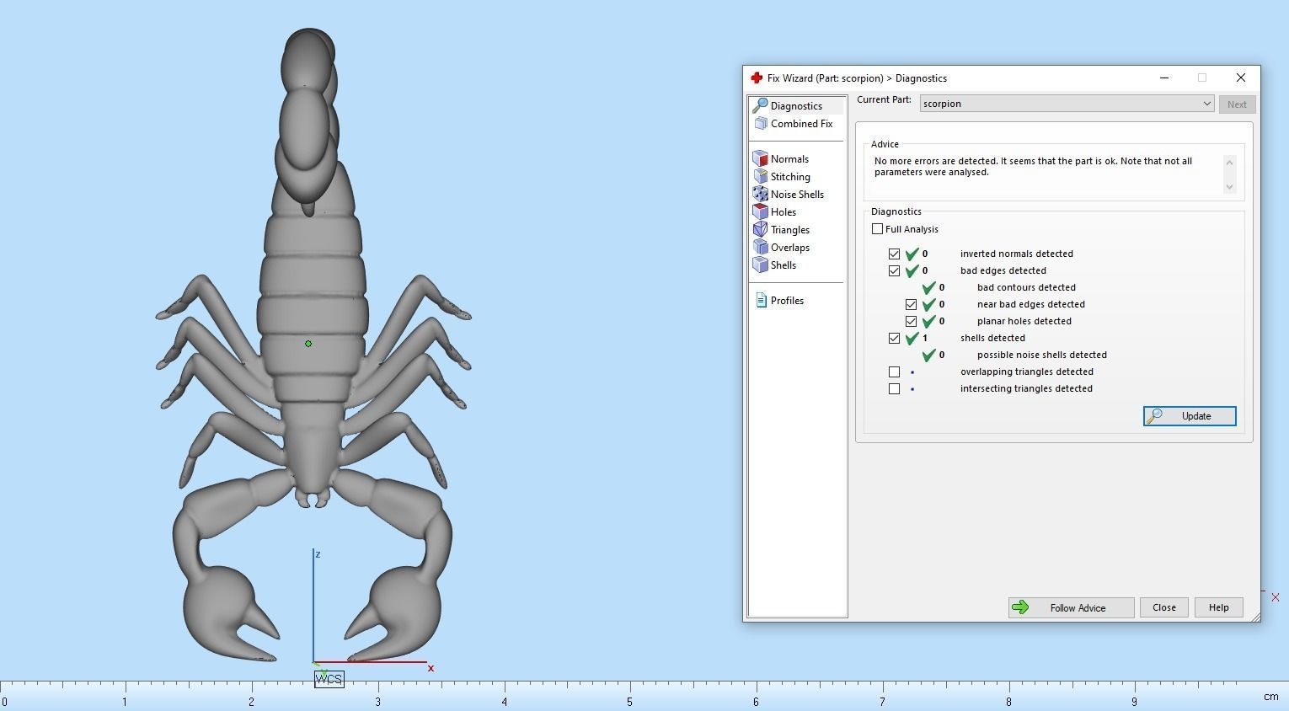This screenshot has width=1289, height=711.
Task: Click the WCS label at the origin
Action: point(329,679)
